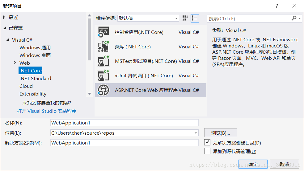The width and height of the screenshot is (304, 171).
Task: Select 控制台应用(.NET Core) template text
Action: (139, 32)
